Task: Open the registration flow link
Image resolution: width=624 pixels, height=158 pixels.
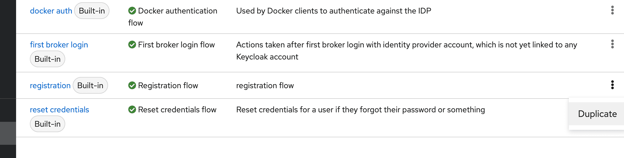Action: (50, 86)
